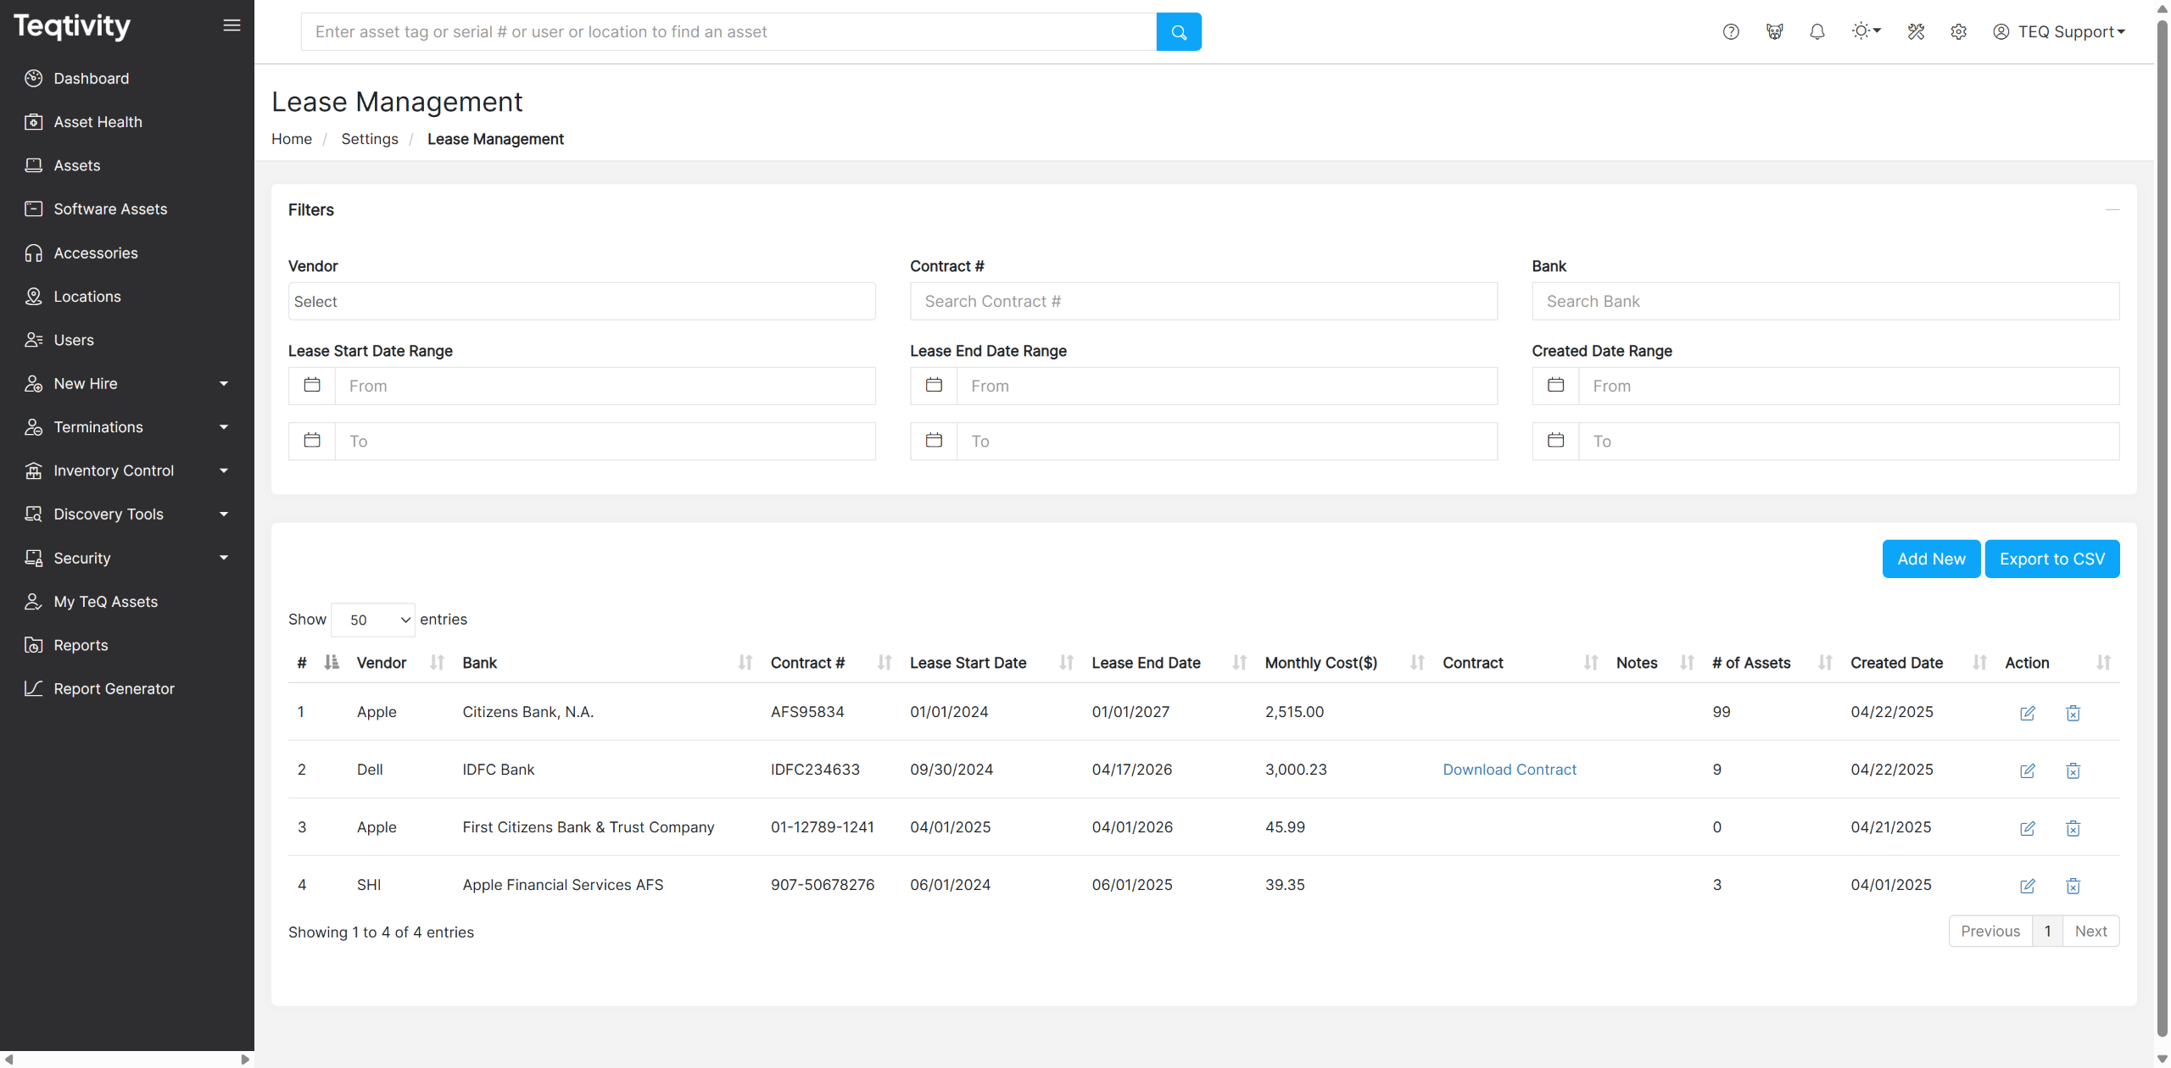This screenshot has width=2171, height=1068.
Task: Delete the Apple Citizens Bank lease row
Action: pyautogui.click(x=2073, y=713)
